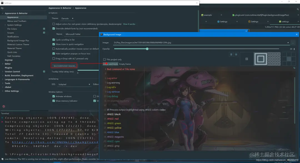The image size is (300, 163).
Task: Check This project only
Action: (x=104, y=59)
